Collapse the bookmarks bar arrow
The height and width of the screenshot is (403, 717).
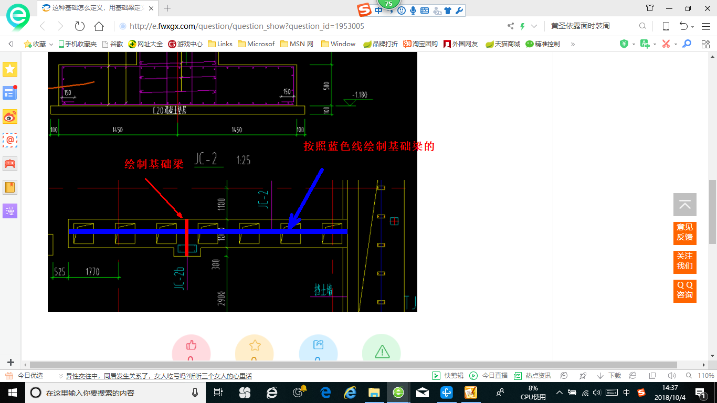(x=11, y=44)
